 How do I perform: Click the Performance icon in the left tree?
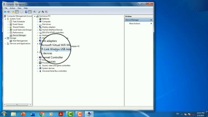click(x=11, y=32)
